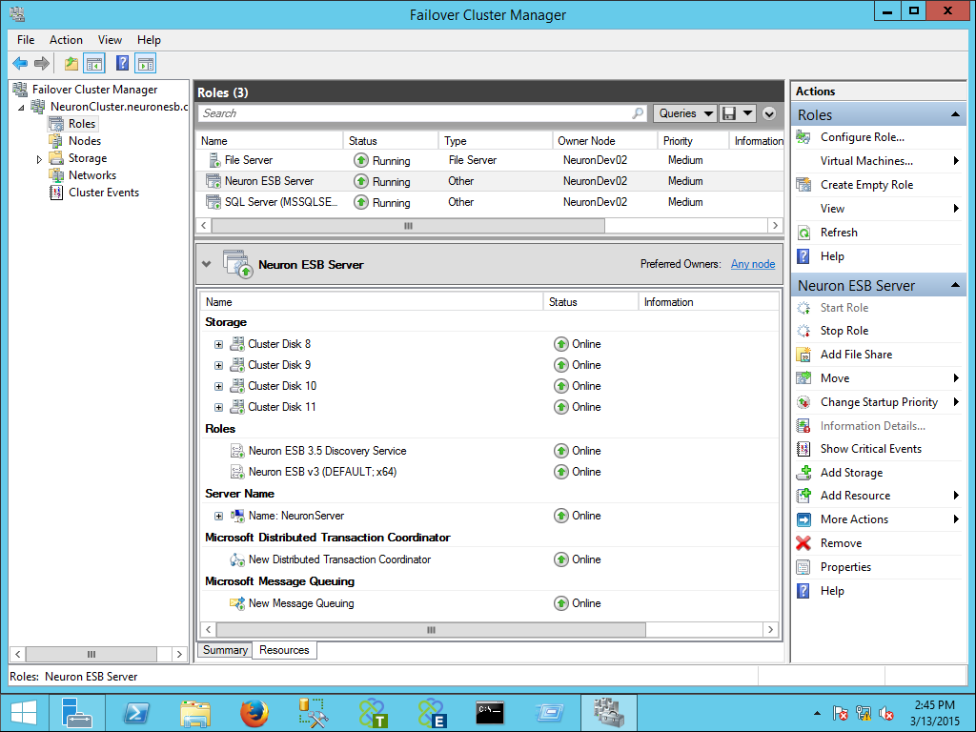This screenshot has width=976, height=732.
Task: Collapse the Roles actions section
Action: click(954, 114)
